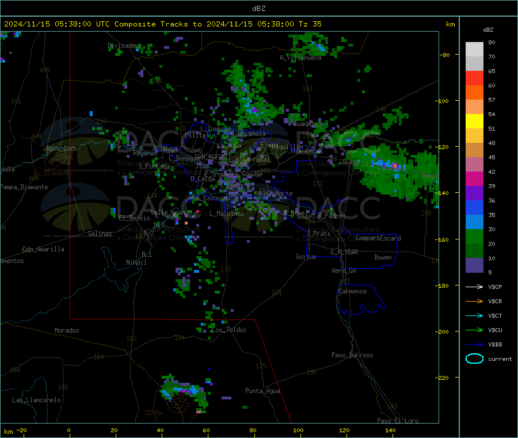The height and width of the screenshot is (438, 518).
Task: Click the green VBCU arrow legend icon
Action: (x=474, y=330)
